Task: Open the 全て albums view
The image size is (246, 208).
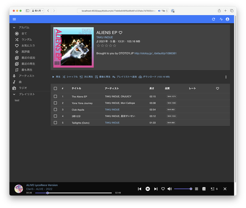Action: coord(24,33)
